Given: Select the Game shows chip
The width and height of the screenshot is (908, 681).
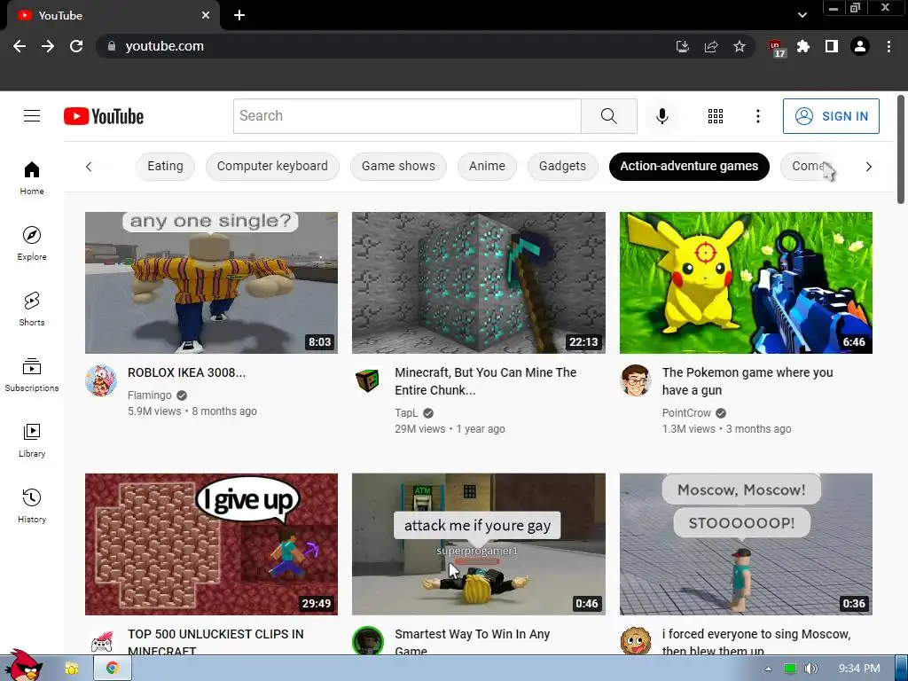Looking at the screenshot, I should click(398, 166).
